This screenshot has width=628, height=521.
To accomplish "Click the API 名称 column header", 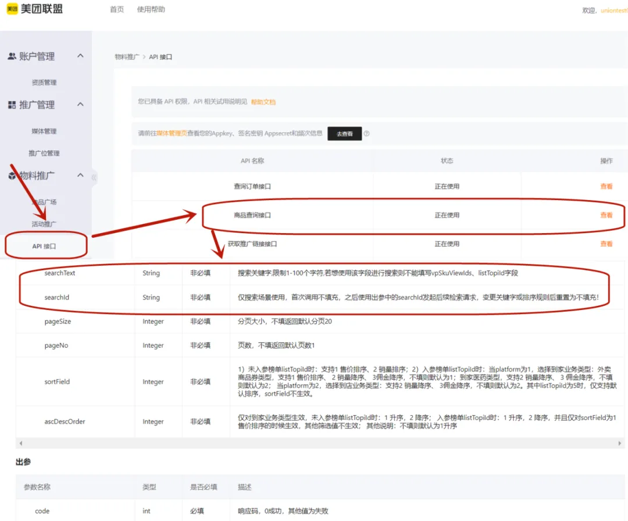I will tap(252, 161).
